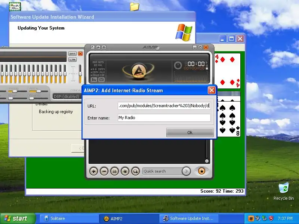Select the Recycle Bin desktop icon
This screenshot has height=224, width=299.
tap(284, 191)
